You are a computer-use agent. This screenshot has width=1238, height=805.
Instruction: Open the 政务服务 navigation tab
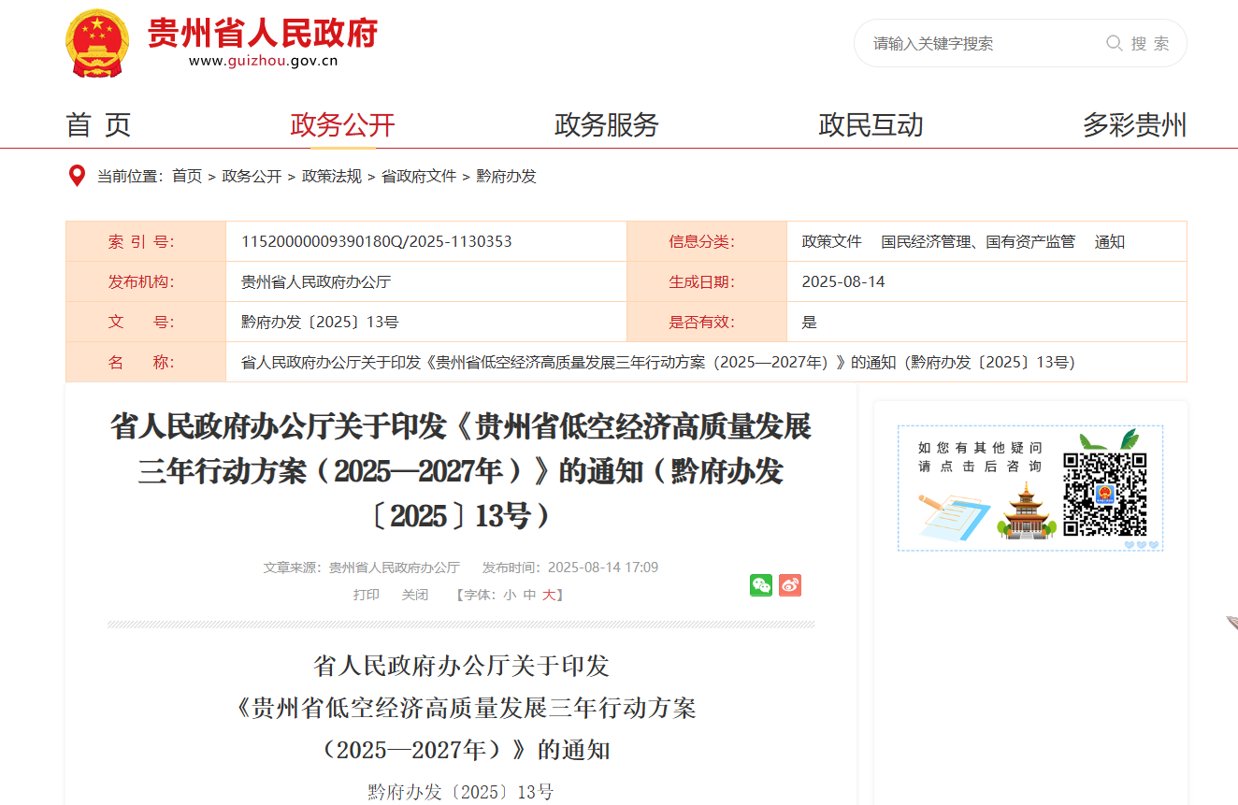(x=607, y=124)
